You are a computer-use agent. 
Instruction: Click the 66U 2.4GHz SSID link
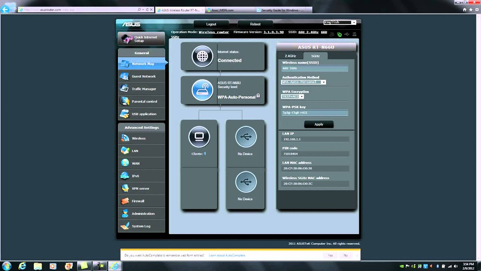(x=309, y=32)
